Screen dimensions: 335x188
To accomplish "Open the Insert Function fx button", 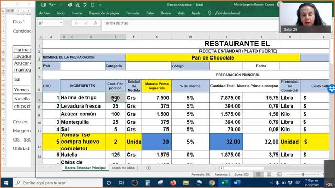I will (95, 23).
